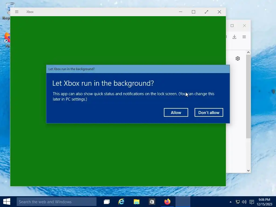
Task: Toggle Xbox window full-screen expand arrow
Action: (x=206, y=12)
